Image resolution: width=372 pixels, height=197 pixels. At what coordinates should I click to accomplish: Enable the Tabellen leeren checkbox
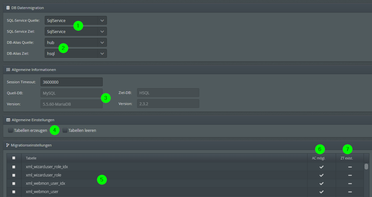pos(65,130)
